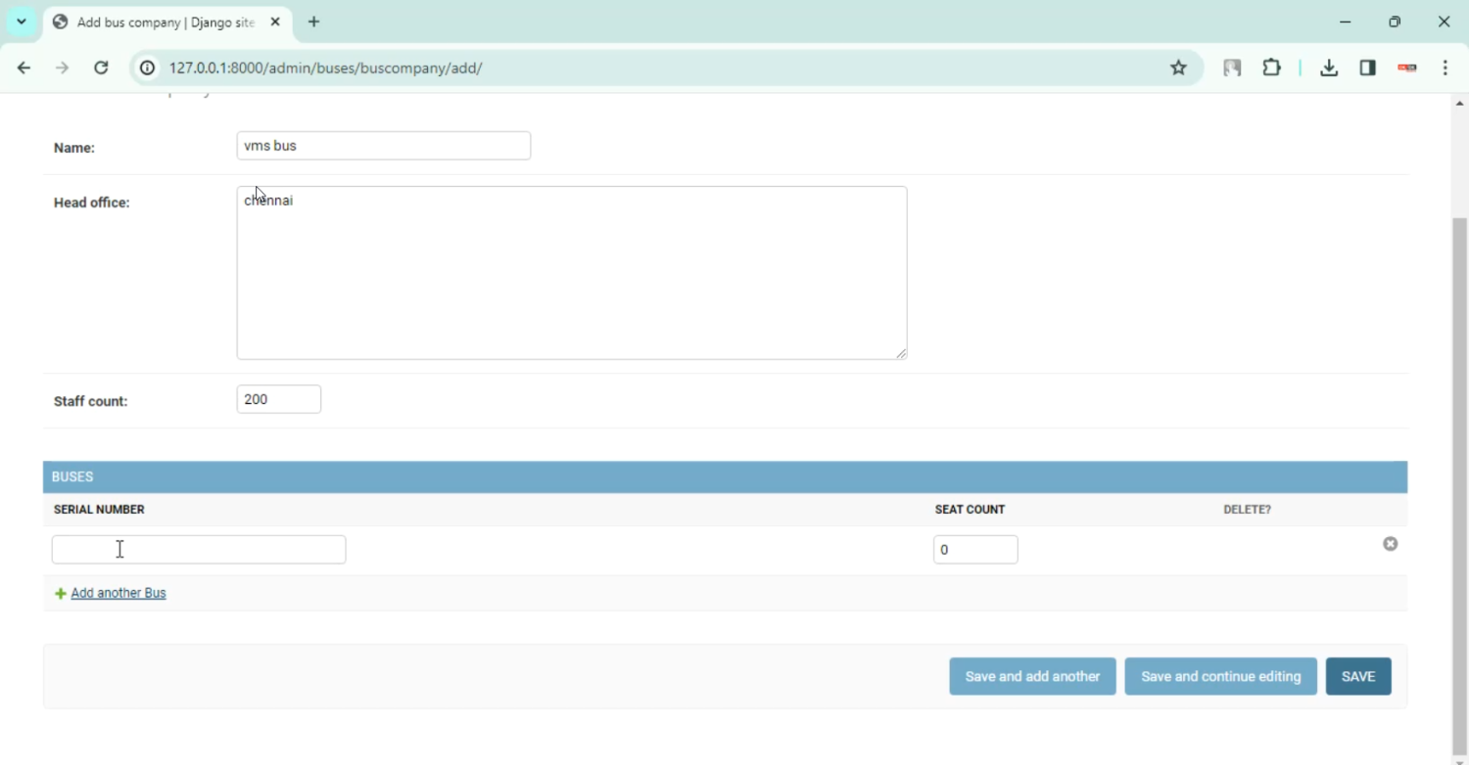1469x765 pixels.
Task: Toggle the browser side panel icon
Action: (x=1367, y=67)
